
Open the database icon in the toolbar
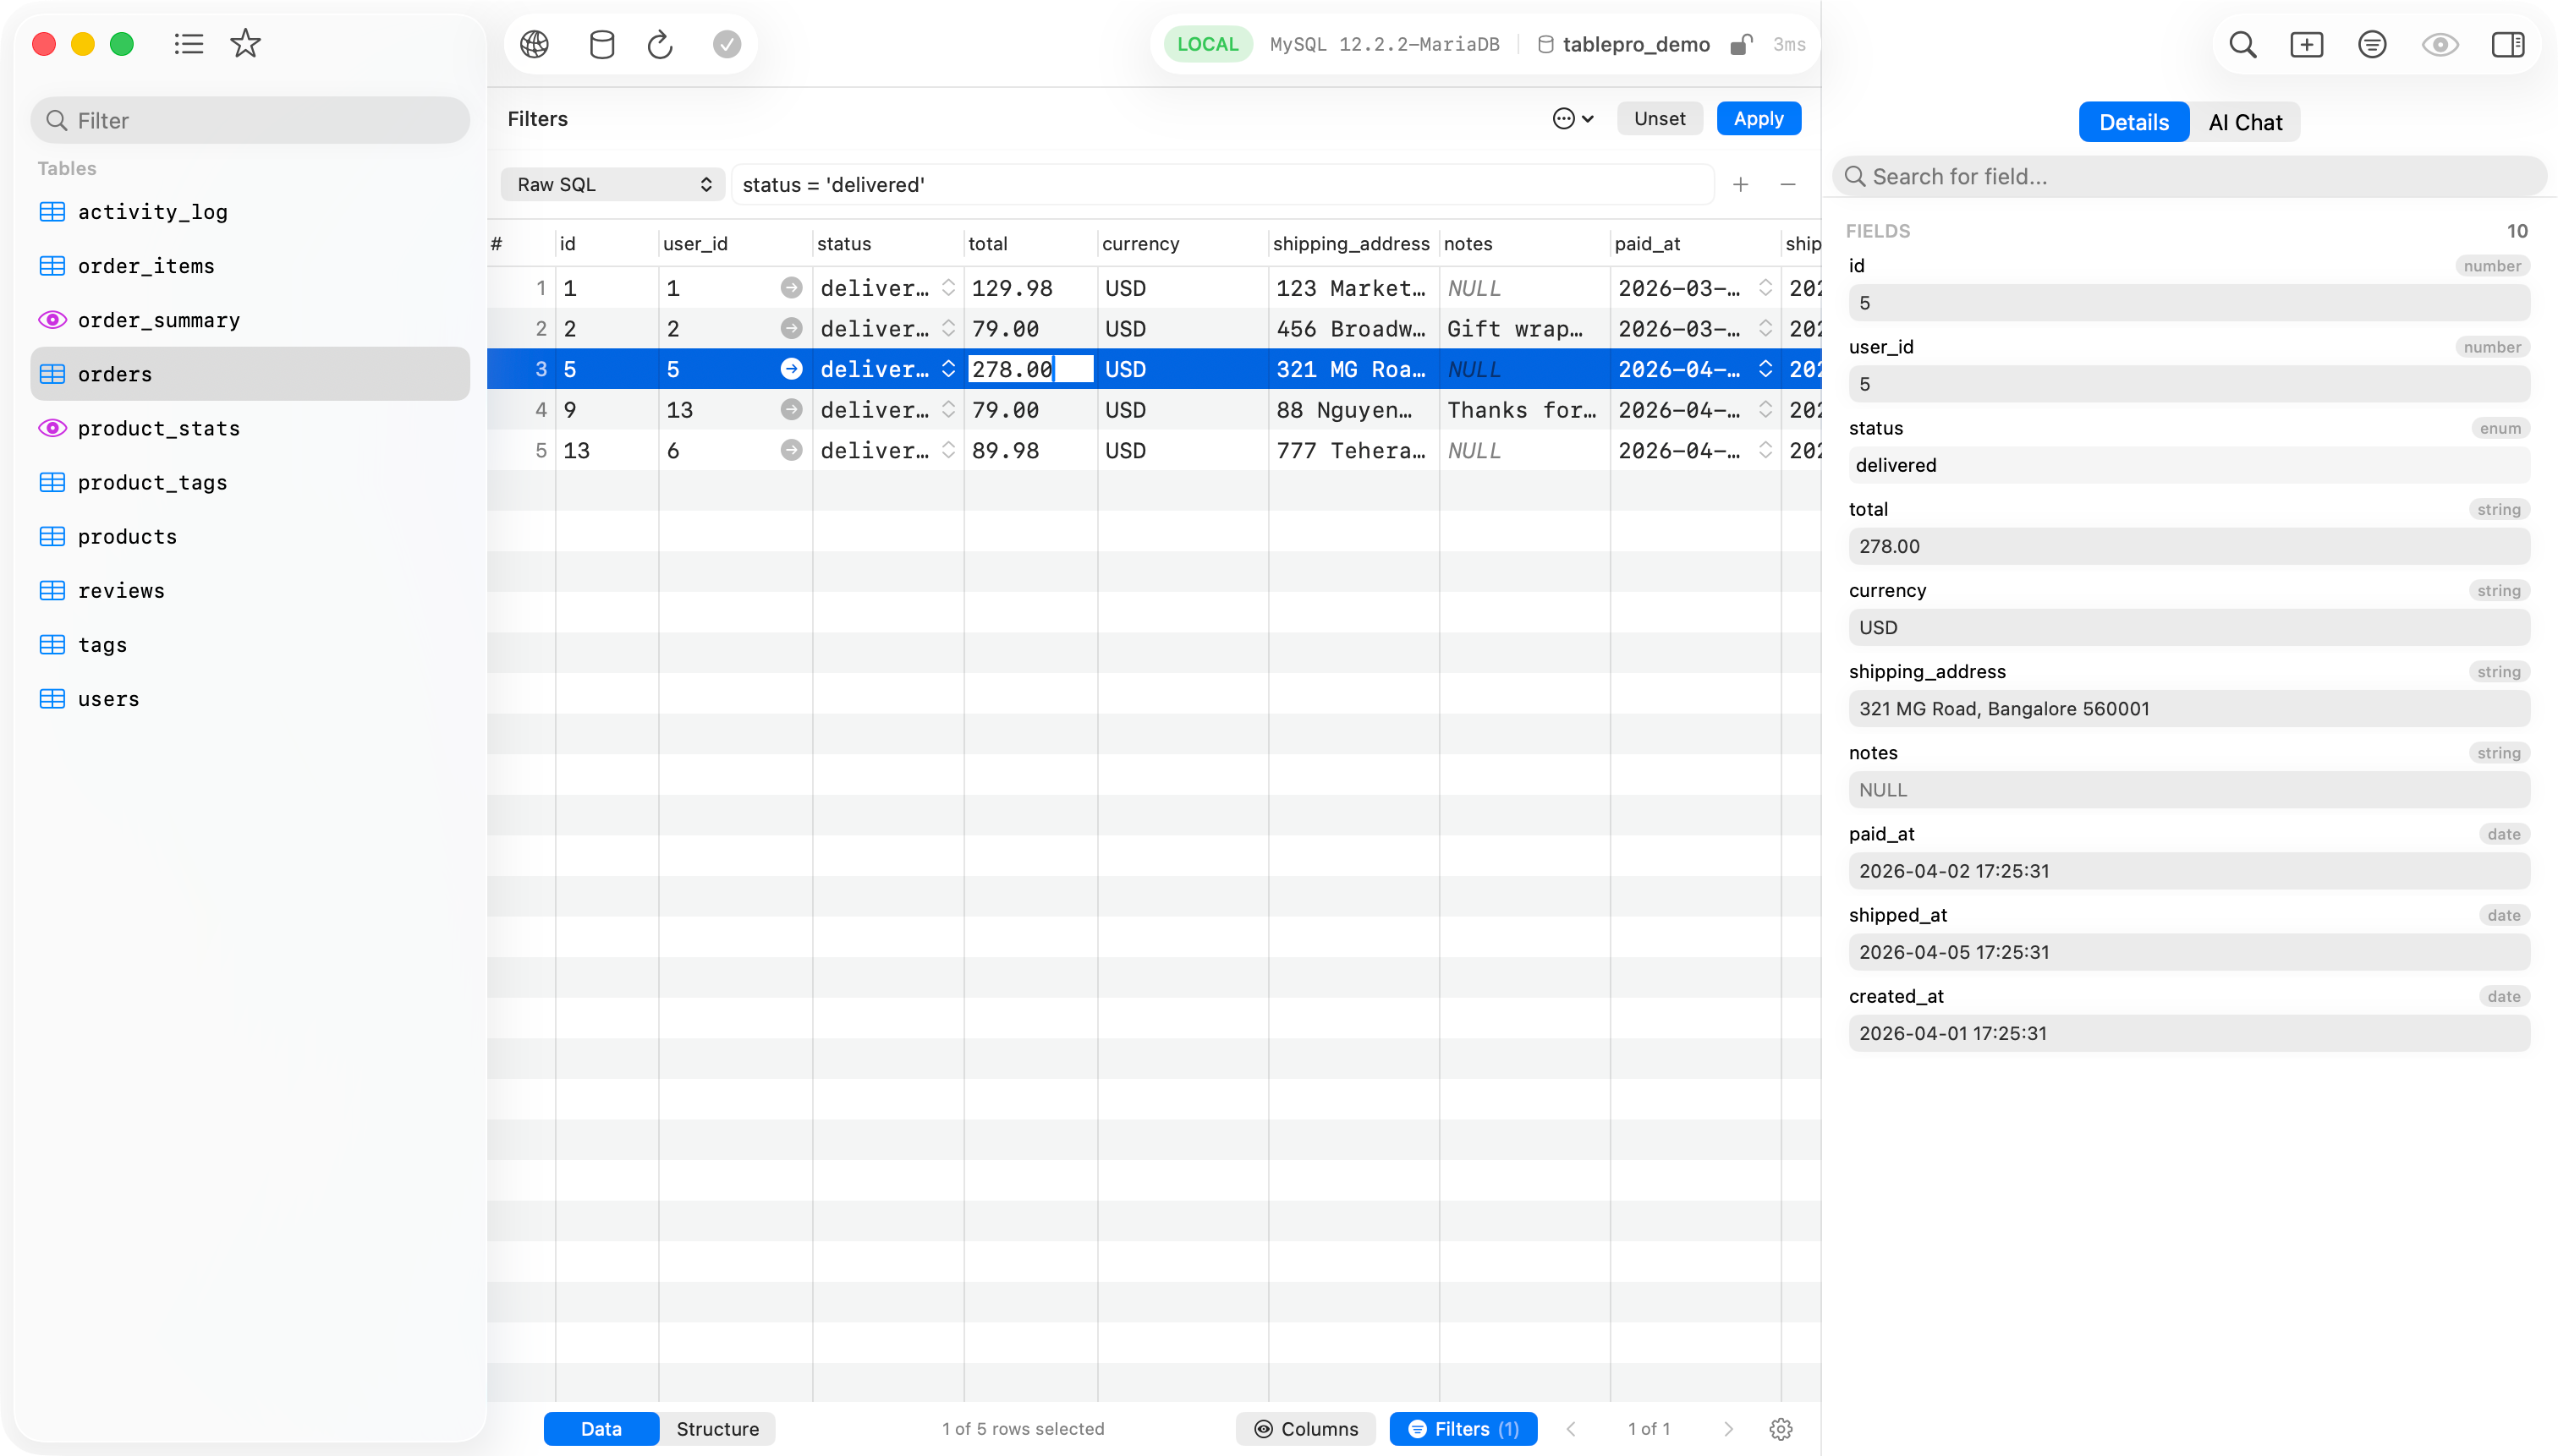601,44
